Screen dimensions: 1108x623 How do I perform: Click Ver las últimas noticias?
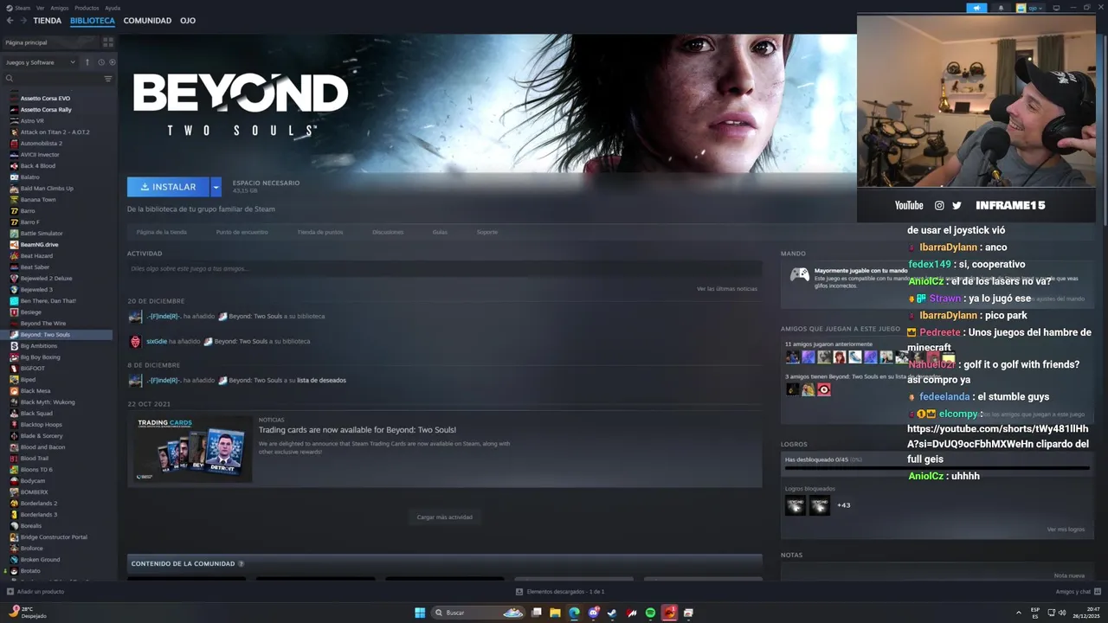click(727, 289)
